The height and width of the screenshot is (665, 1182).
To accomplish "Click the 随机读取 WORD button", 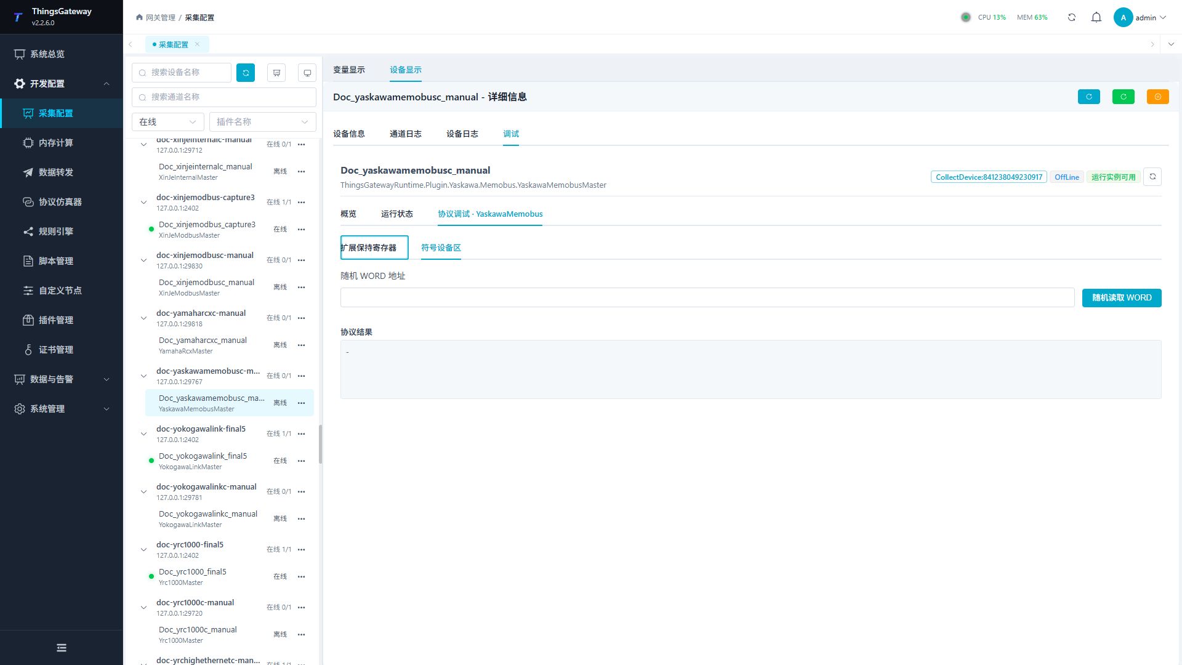I will [1122, 297].
